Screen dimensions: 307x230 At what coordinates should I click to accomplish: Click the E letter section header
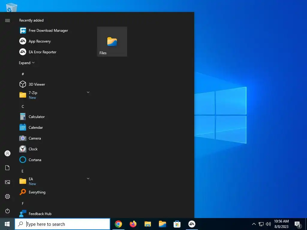tap(22, 171)
